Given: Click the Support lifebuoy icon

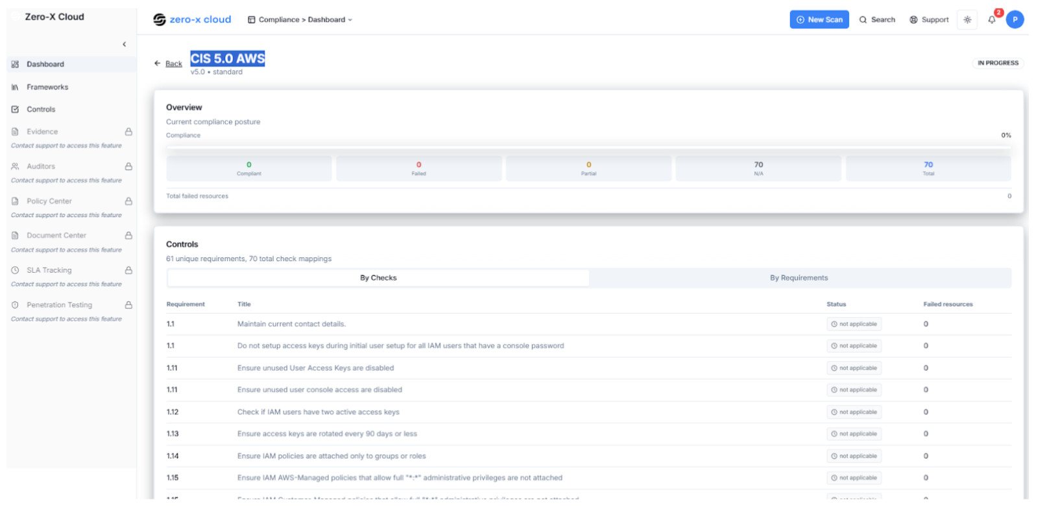Looking at the screenshot, I should coord(913,19).
